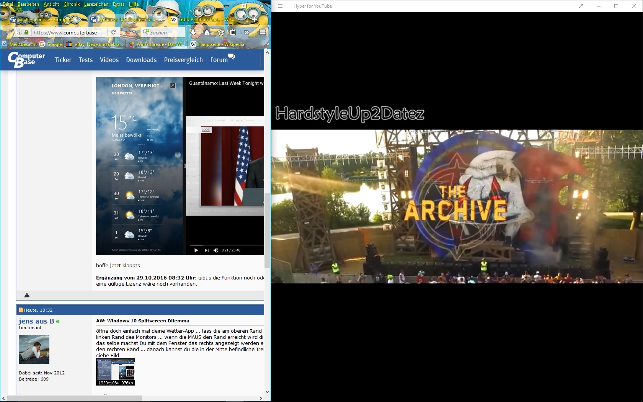
Task: Open the Bearbeiten menu
Action: [x=28, y=4]
